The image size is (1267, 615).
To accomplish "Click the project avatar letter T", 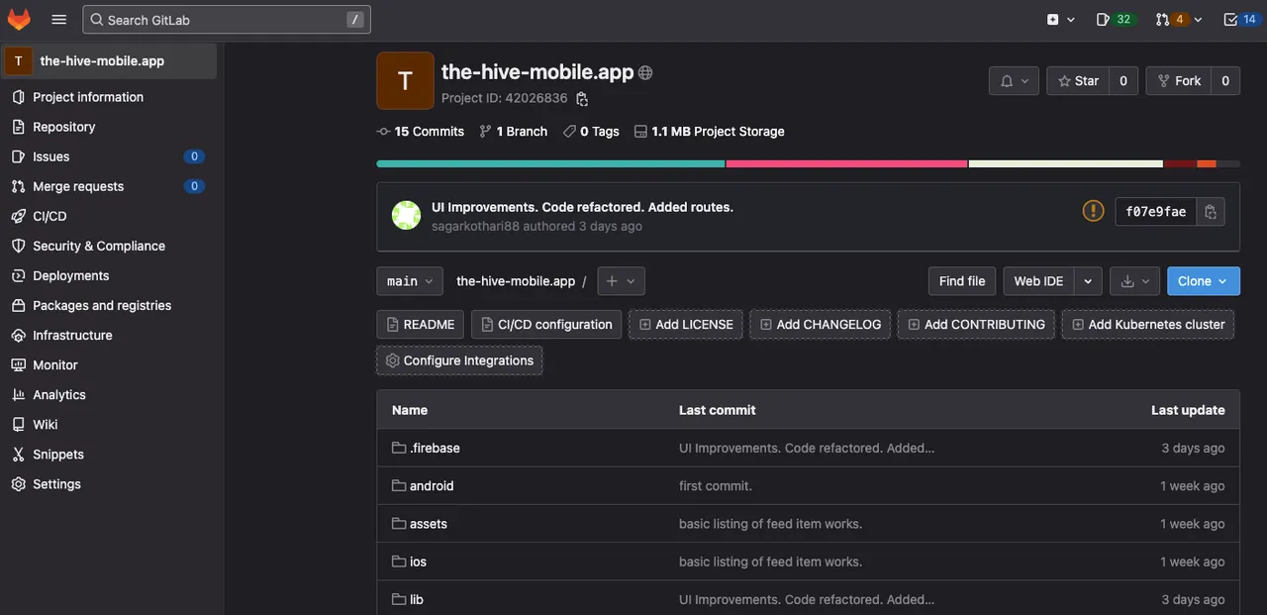I will coord(405,80).
